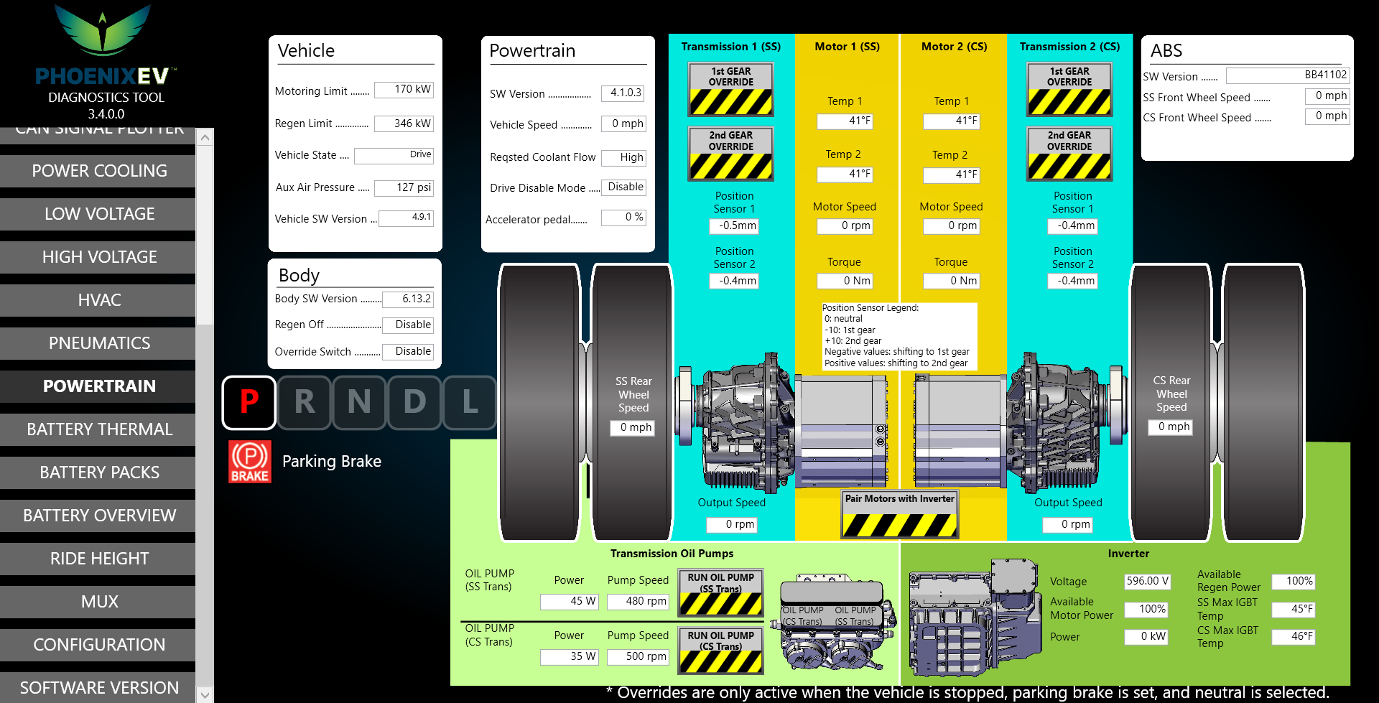This screenshot has width=1379, height=703.
Task: Click the red Parking Brake icon
Action: (249, 461)
